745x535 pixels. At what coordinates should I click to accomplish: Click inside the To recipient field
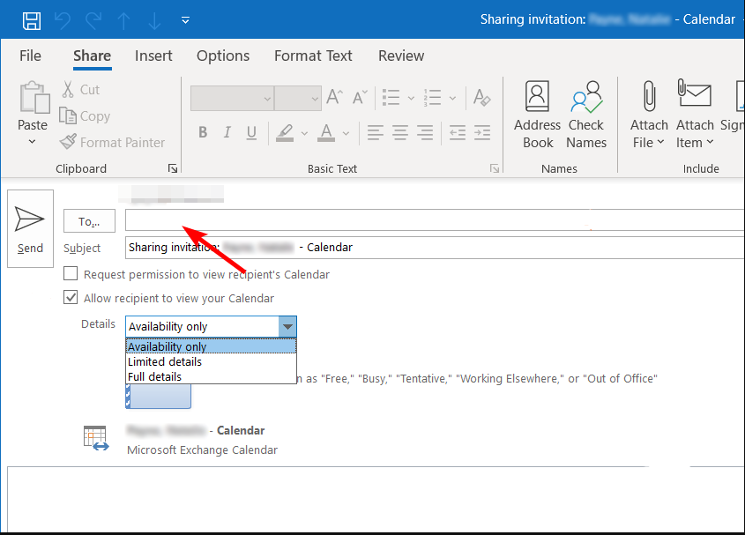click(x=435, y=220)
